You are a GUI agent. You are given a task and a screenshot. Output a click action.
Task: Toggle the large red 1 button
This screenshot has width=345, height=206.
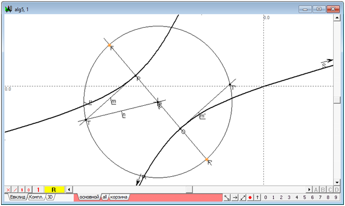38,190
